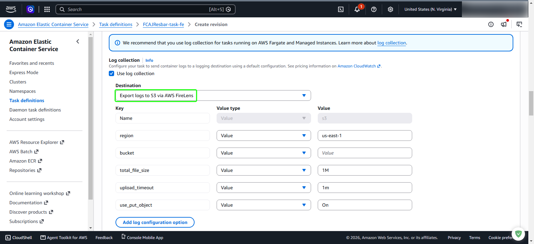Open the region selector United States (N. Virginia)
534x244 pixels.
[431, 9]
